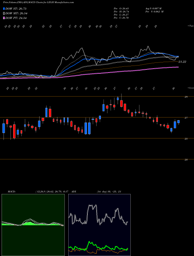
Task: Open the dark-blue ADX indicator panel
Action: [x=99, y=225]
